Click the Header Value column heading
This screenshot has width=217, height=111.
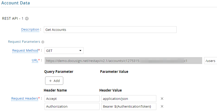pyautogui.click(x=111, y=90)
